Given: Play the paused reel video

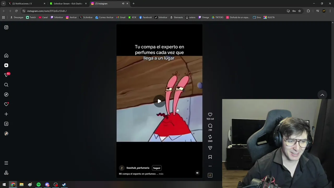Looking at the screenshot, I should coord(159,101).
